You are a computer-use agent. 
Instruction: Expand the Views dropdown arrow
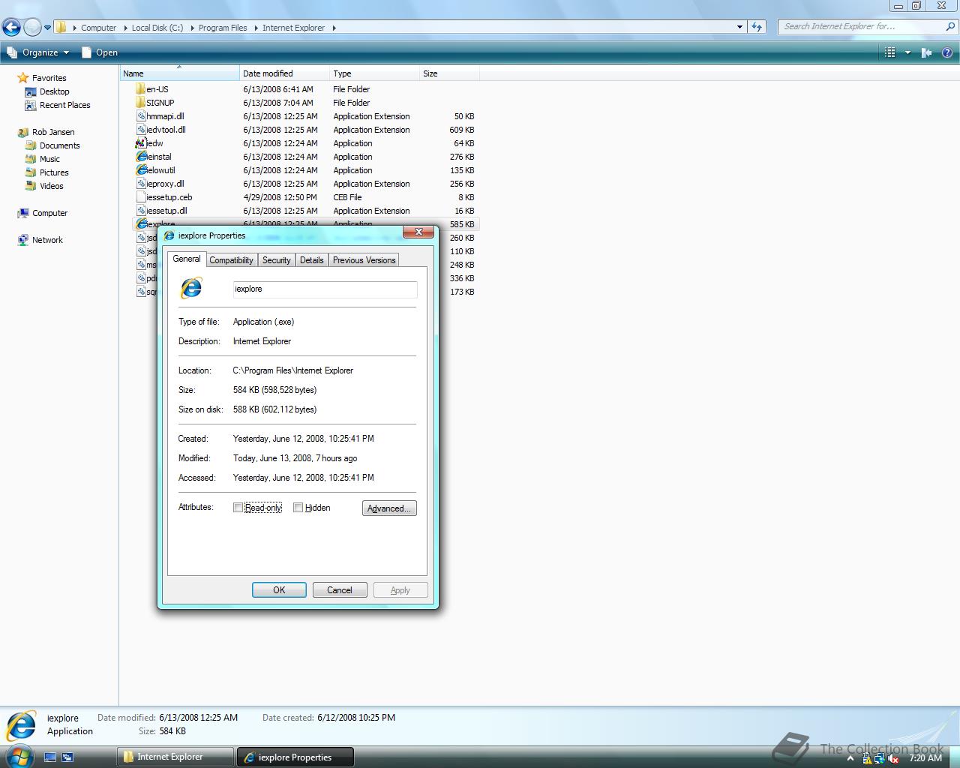(907, 52)
